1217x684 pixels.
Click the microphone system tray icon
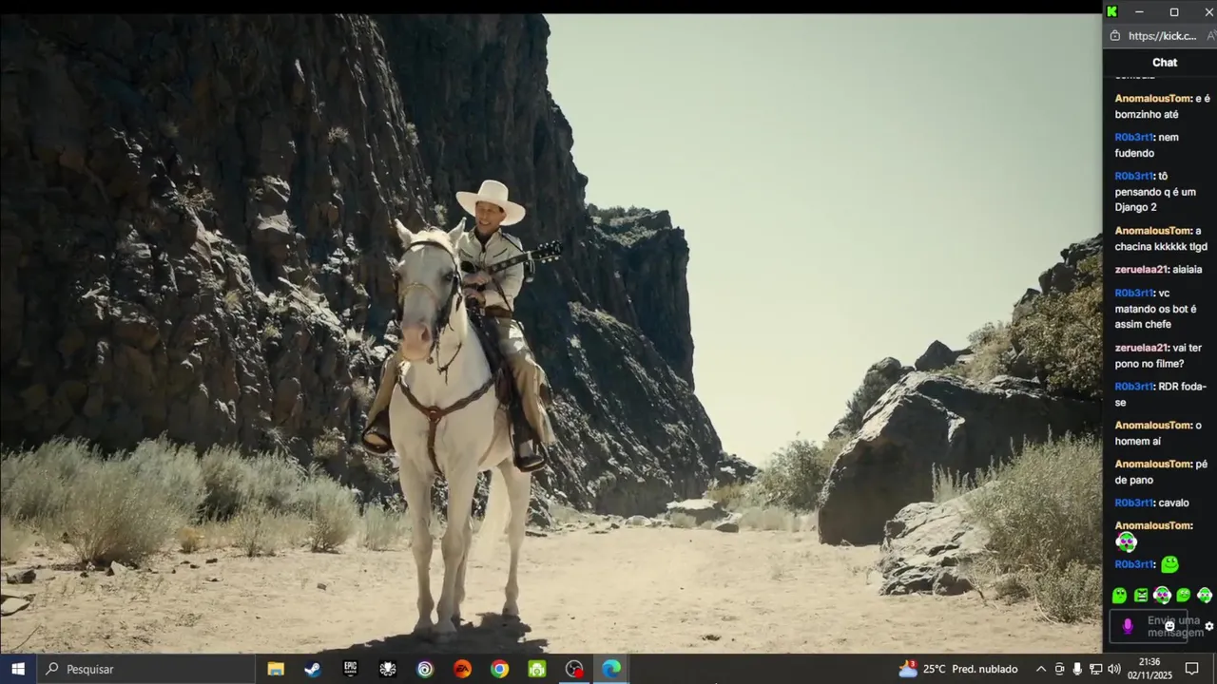tap(1077, 669)
